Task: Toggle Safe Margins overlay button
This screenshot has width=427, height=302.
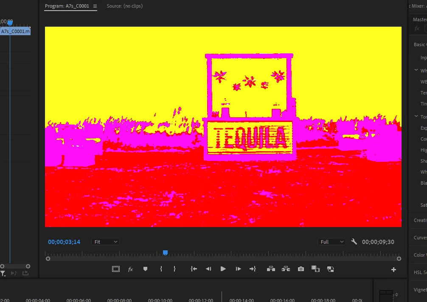Action: pyautogui.click(x=116, y=269)
